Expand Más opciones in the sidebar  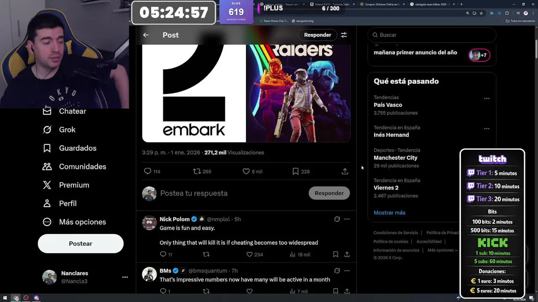click(x=74, y=222)
